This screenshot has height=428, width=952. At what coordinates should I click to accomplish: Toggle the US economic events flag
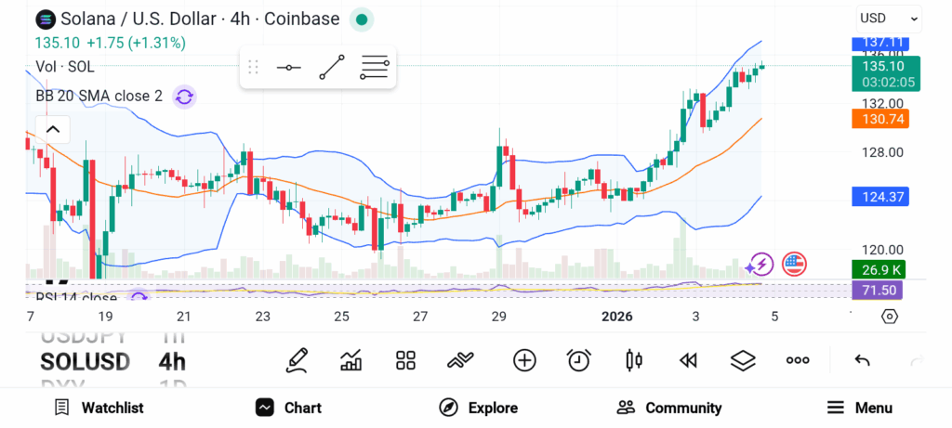pos(794,264)
